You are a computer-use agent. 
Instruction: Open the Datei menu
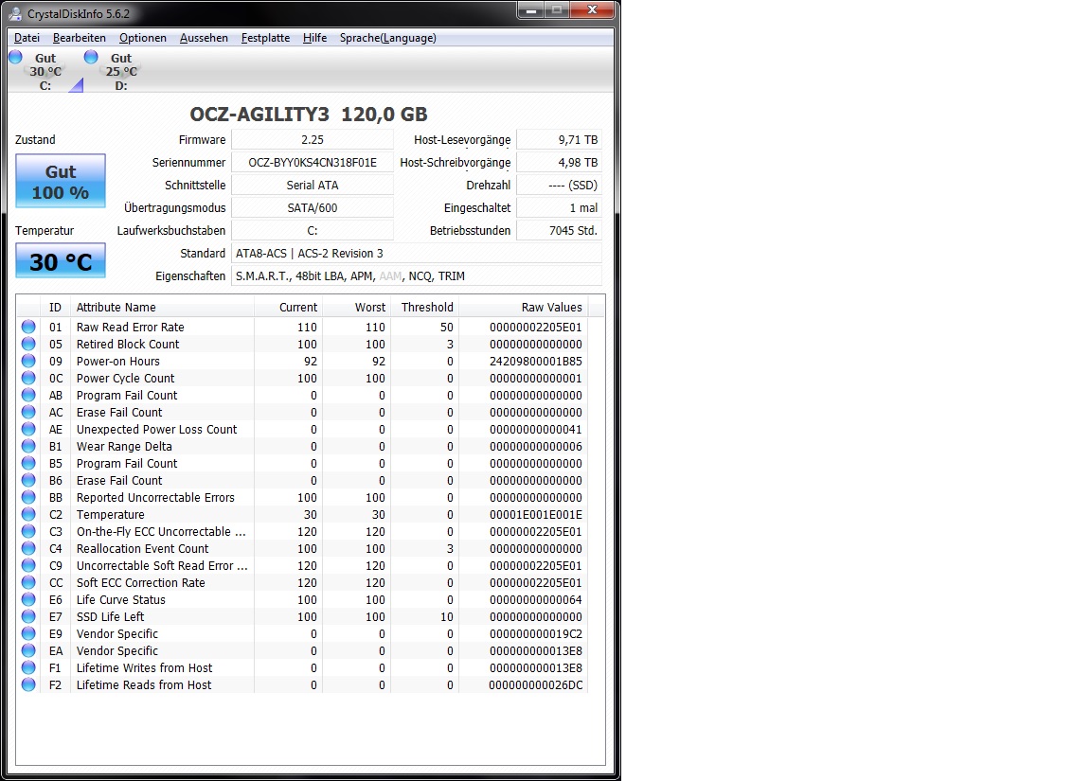click(27, 38)
